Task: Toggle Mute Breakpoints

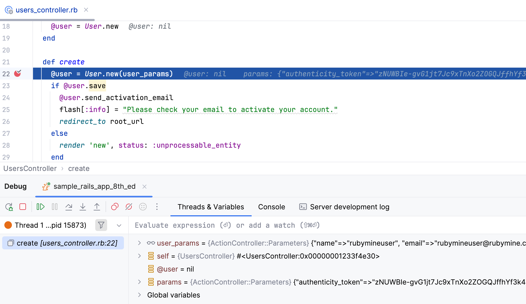Action: [x=129, y=207]
